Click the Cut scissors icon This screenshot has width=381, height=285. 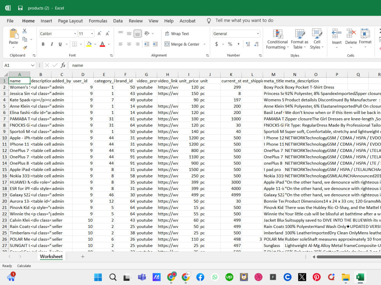point(24,31)
